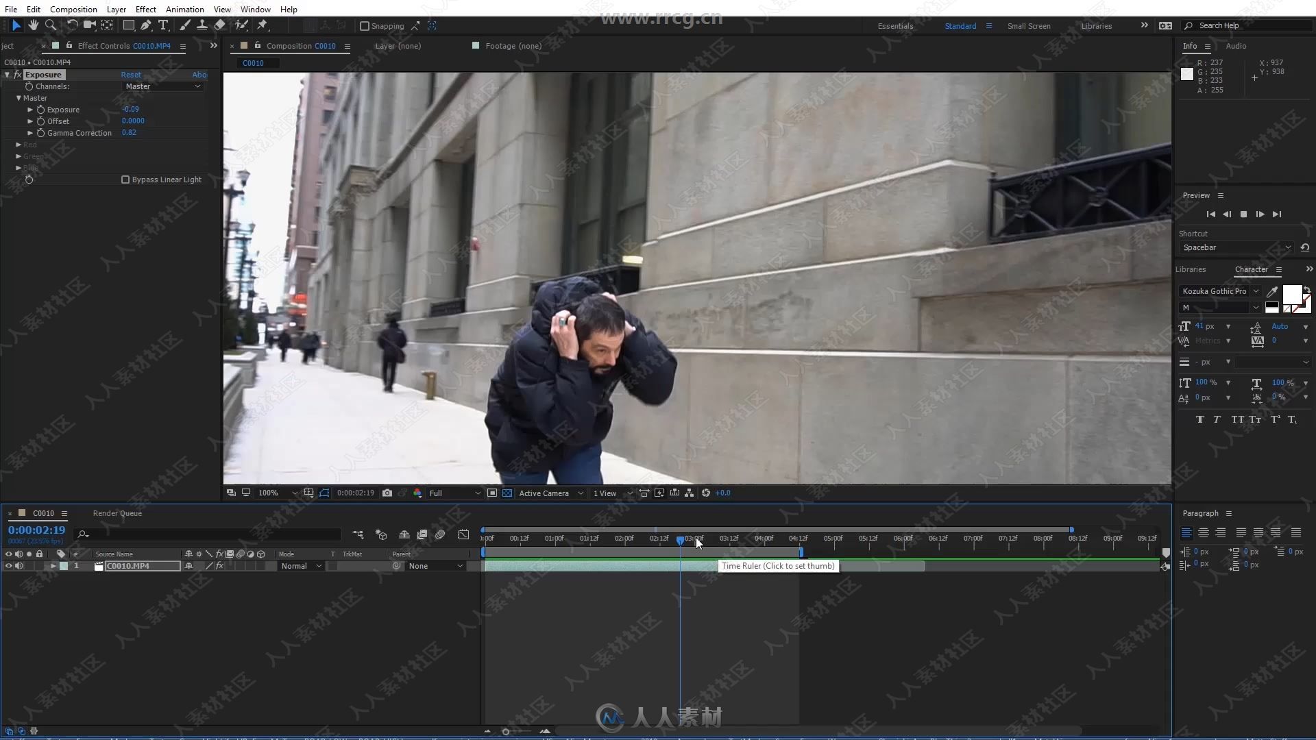Open the Graph Editor

464,534
